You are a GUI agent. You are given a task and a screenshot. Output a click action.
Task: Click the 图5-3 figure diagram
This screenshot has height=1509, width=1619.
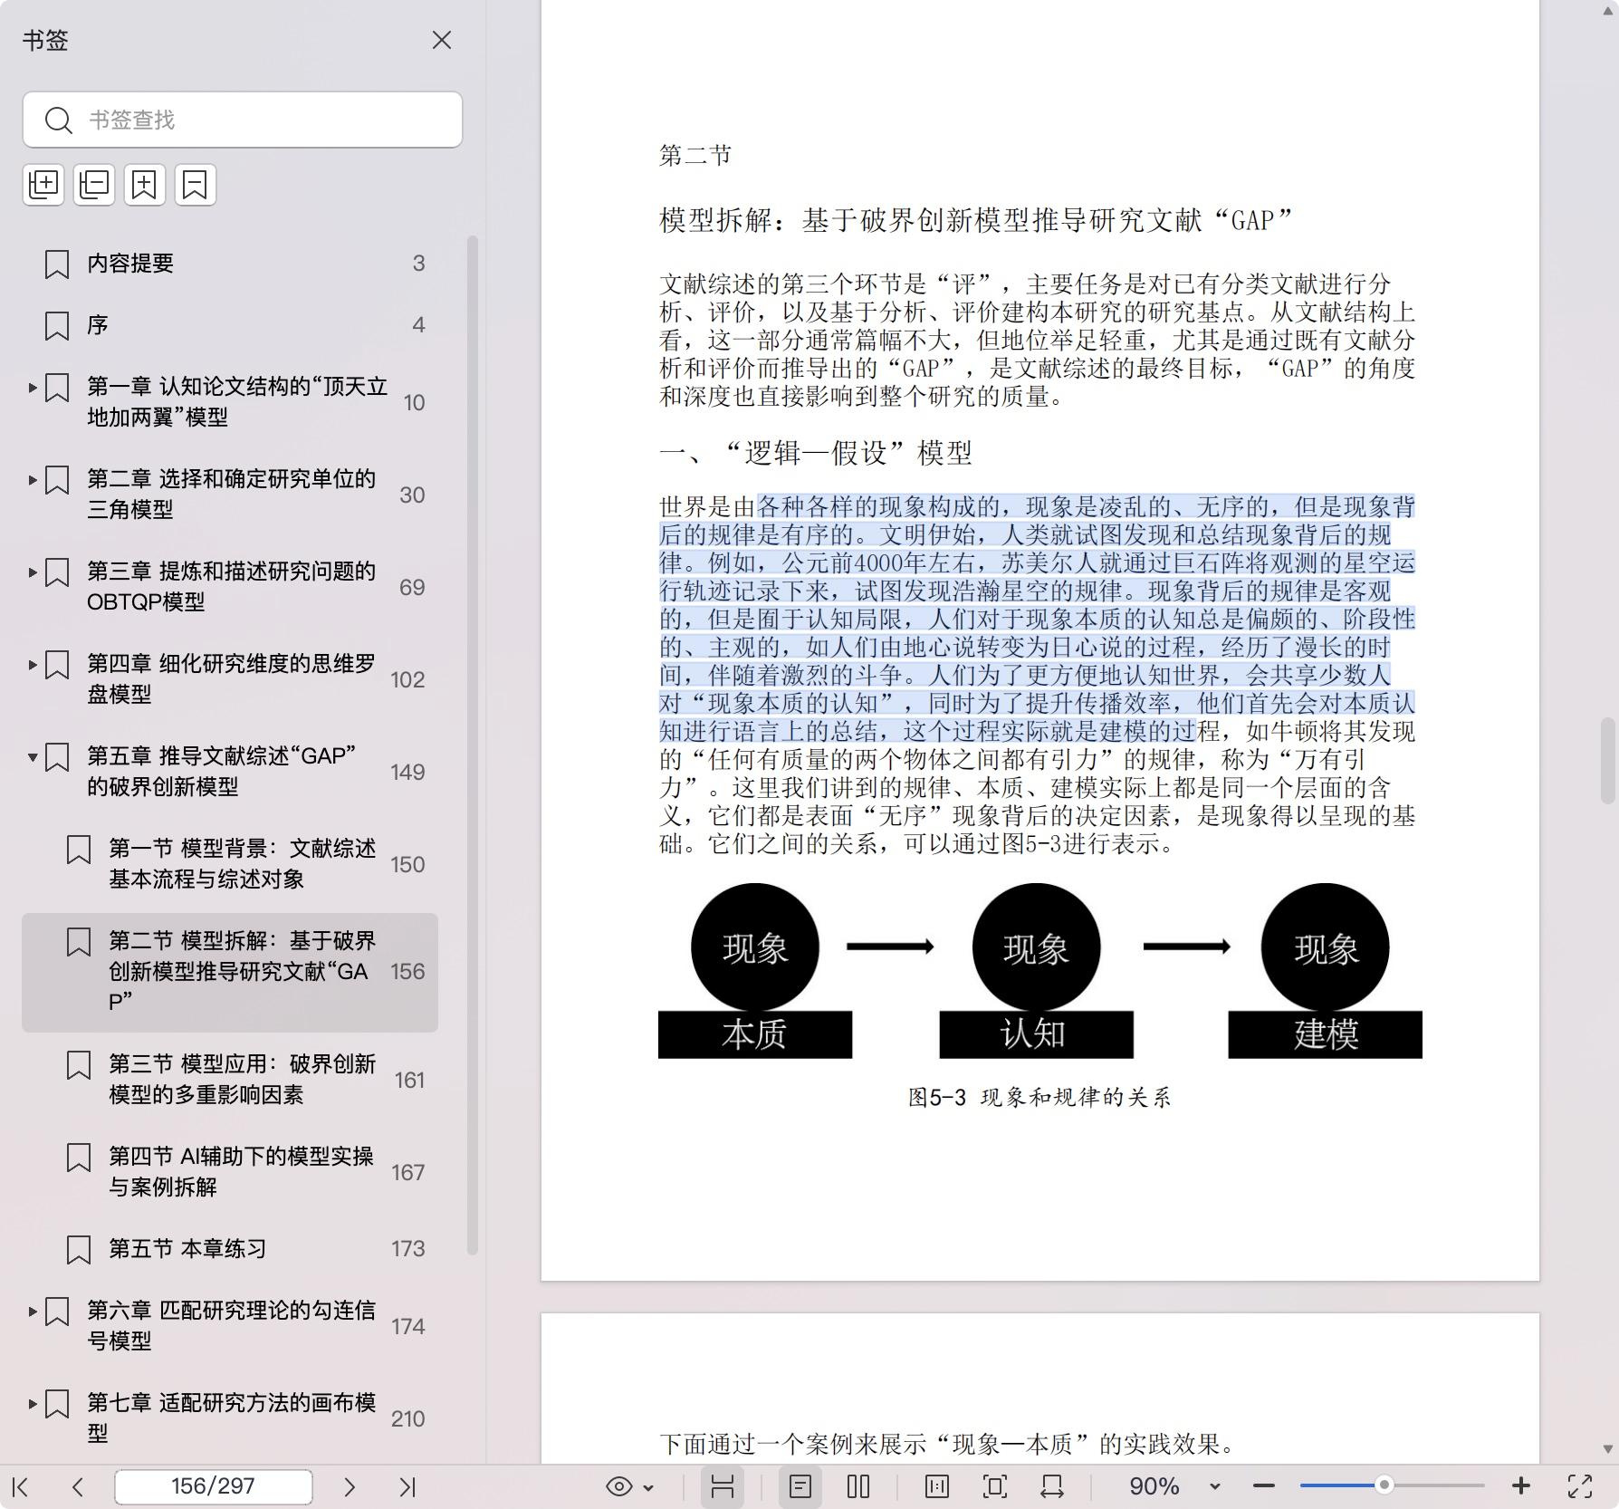1039,970
